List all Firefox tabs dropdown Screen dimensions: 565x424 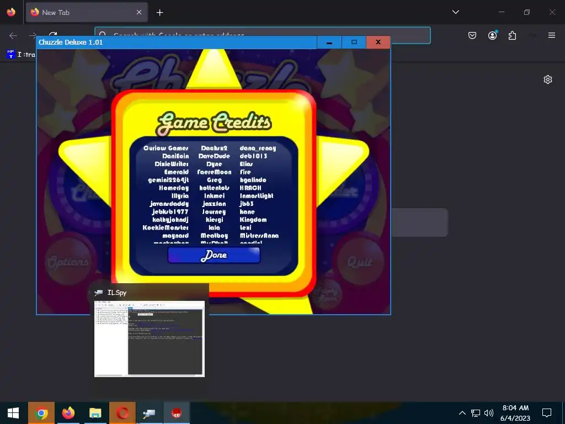[455, 12]
